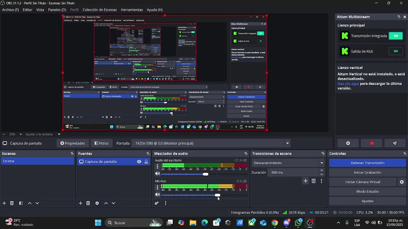Open Mic/Aux options three dots
Image resolution: width=408 pixels, height=229 pixels.
[157, 187]
